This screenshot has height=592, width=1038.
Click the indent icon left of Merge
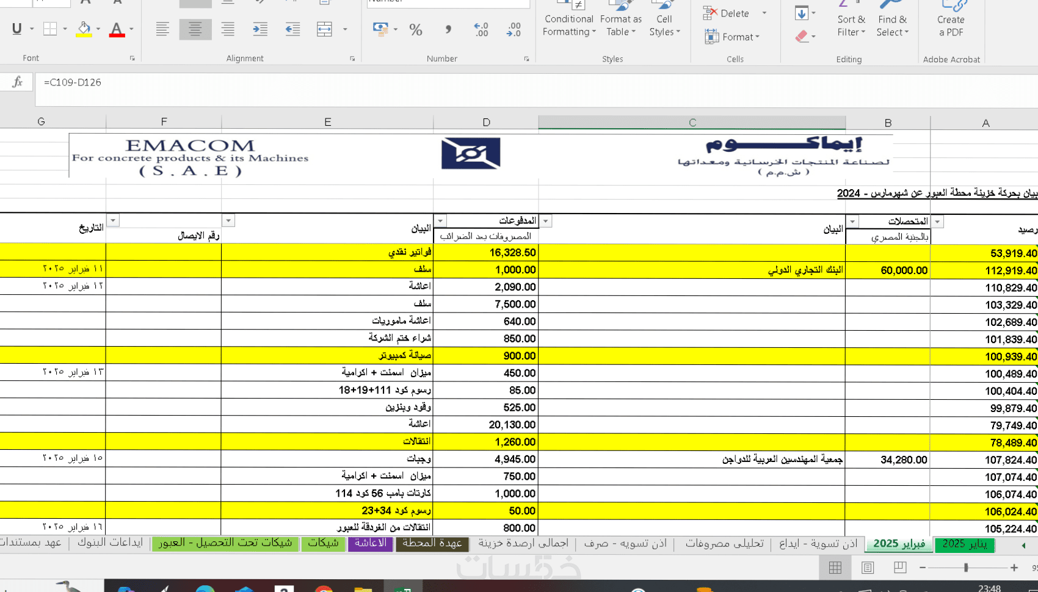(292, 29)
